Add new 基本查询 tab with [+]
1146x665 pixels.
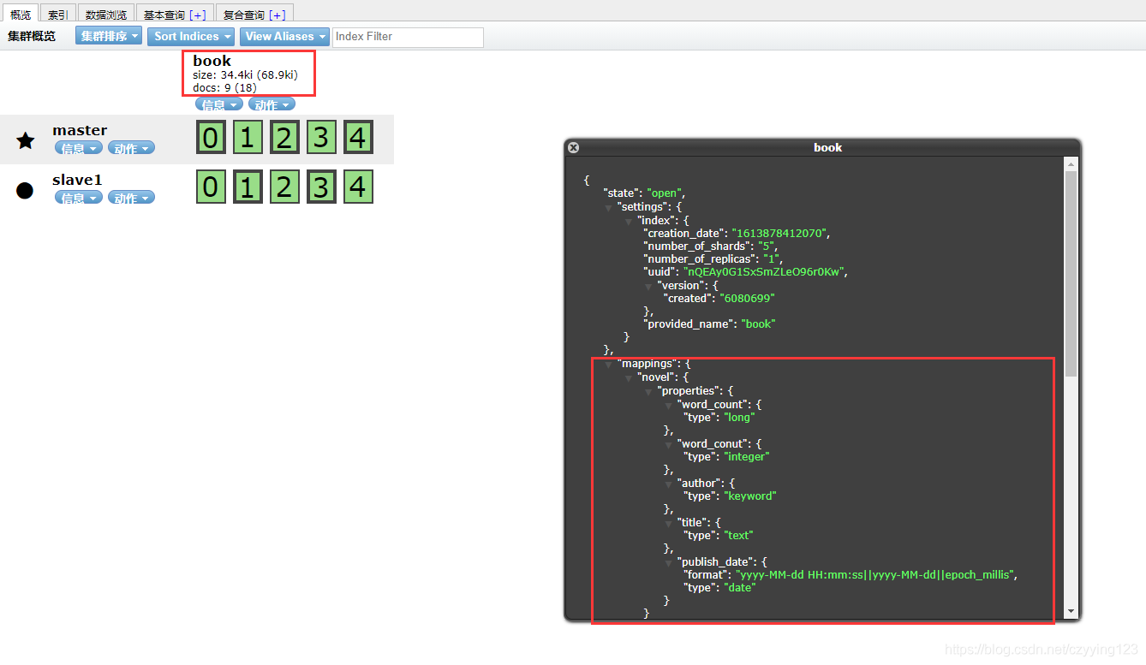point(197,15)
